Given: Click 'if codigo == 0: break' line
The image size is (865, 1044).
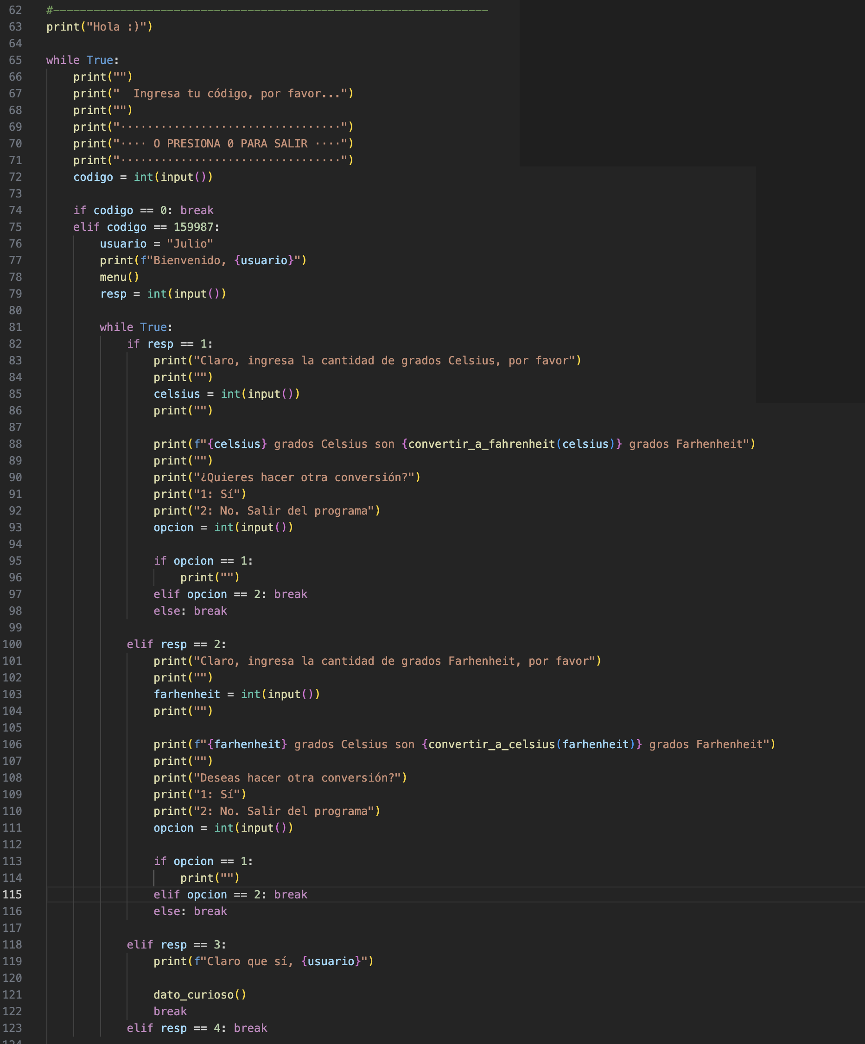Looking at the screenshot, I should [143, 210].
